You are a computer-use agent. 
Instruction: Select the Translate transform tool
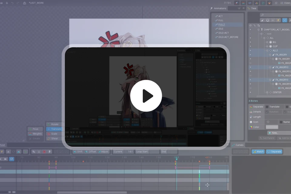54,129
